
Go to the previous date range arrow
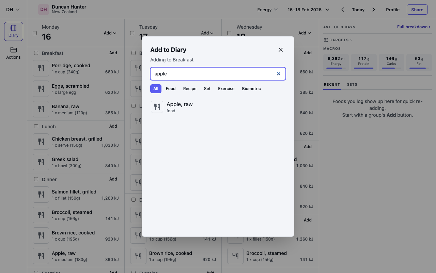coord(343,10)
